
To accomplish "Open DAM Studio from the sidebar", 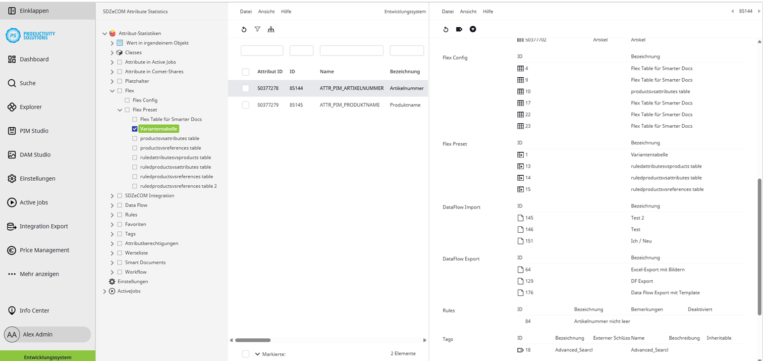I will pyautogui.click(x=12, y=154).
